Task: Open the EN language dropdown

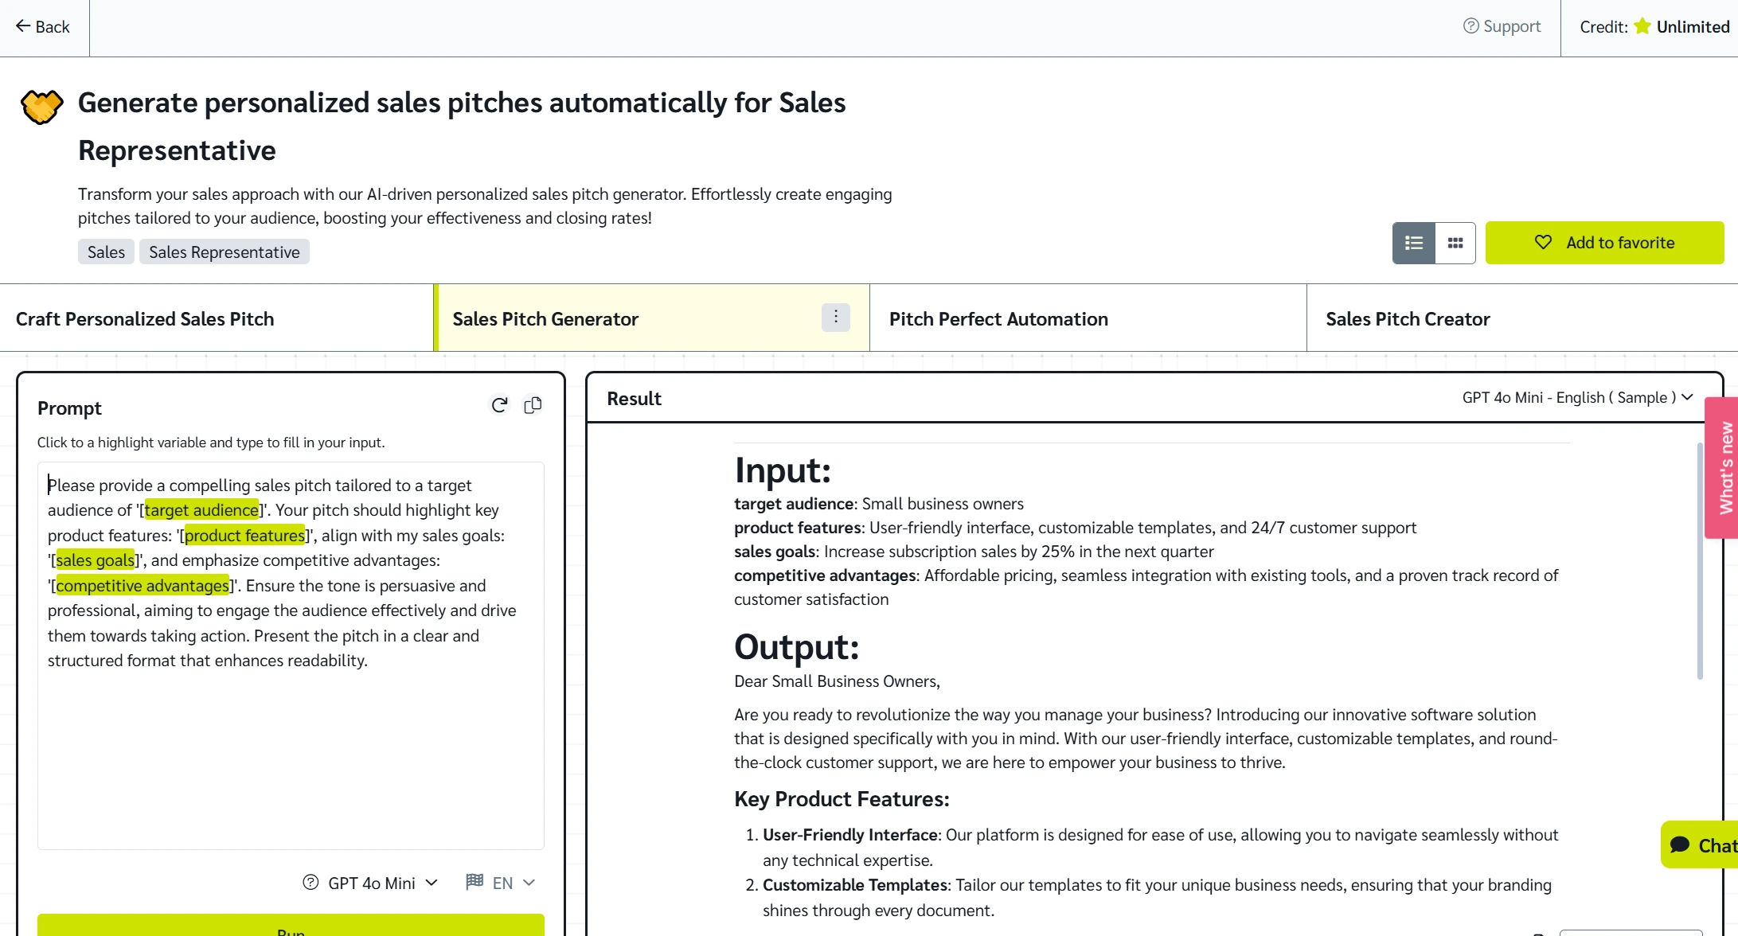Action: (x=514, y=883)
